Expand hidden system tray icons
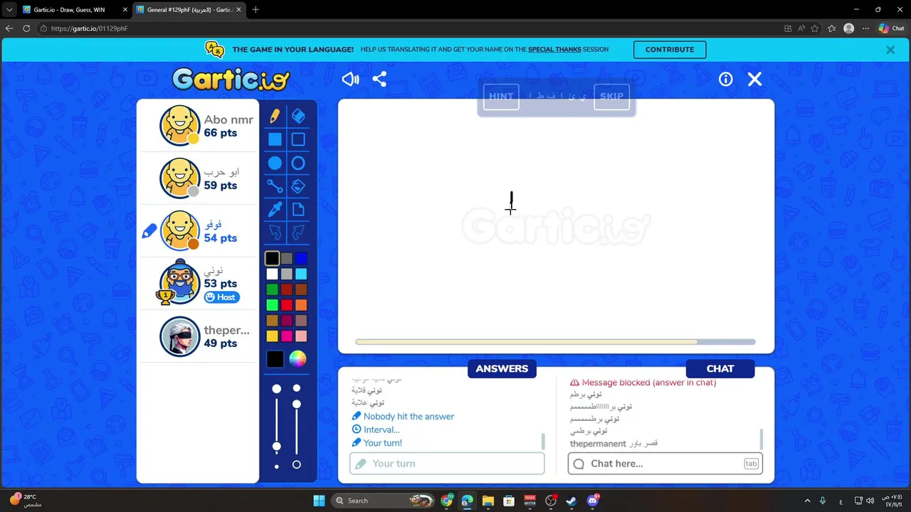The width and height of the screenshot is (911, 512). pos(807,501)
